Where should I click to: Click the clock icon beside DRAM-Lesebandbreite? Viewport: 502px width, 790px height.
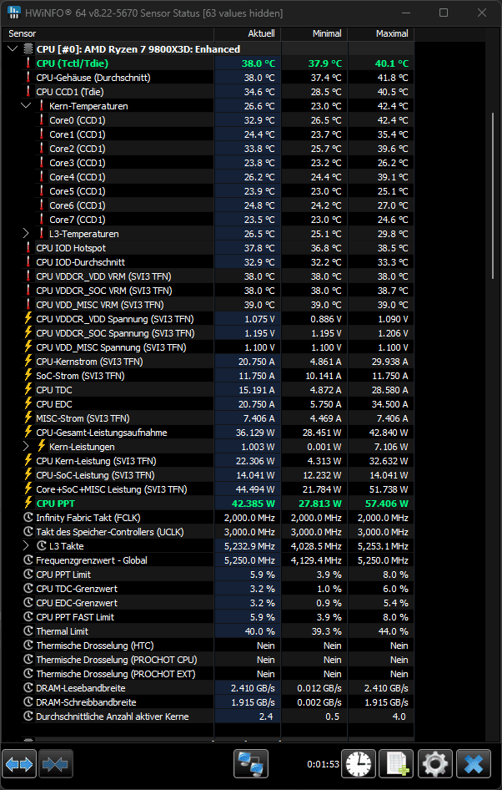(x=28, y=688)
